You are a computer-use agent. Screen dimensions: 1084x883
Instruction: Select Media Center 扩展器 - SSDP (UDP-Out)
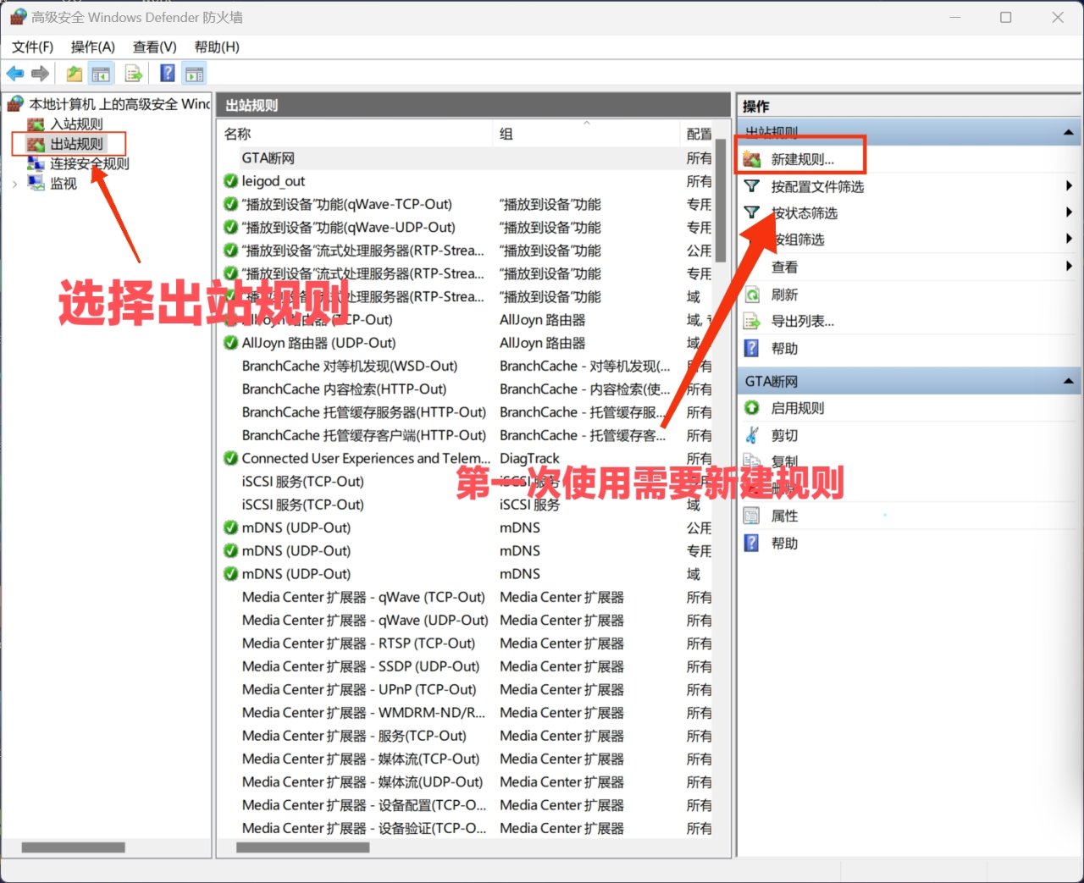coord(361,666)
